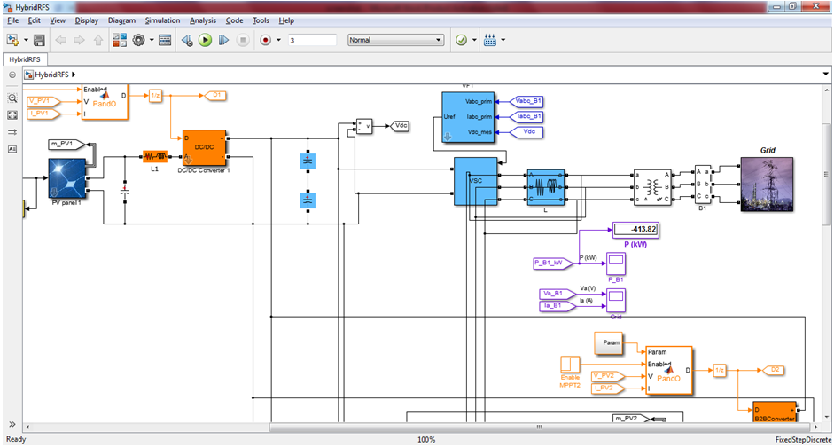
Task: Select the Grid block image
Action: click(767, 184)
